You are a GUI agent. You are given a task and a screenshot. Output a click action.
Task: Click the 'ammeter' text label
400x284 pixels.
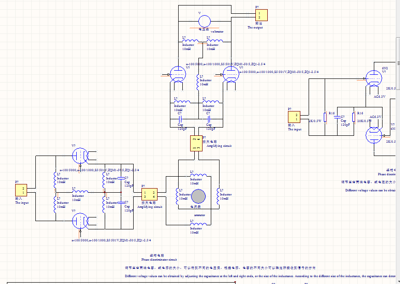click(x=199, y=215)
